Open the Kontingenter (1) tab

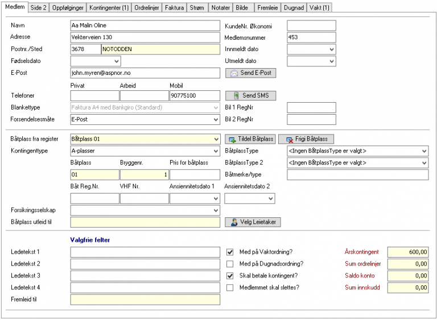[109, 7]
